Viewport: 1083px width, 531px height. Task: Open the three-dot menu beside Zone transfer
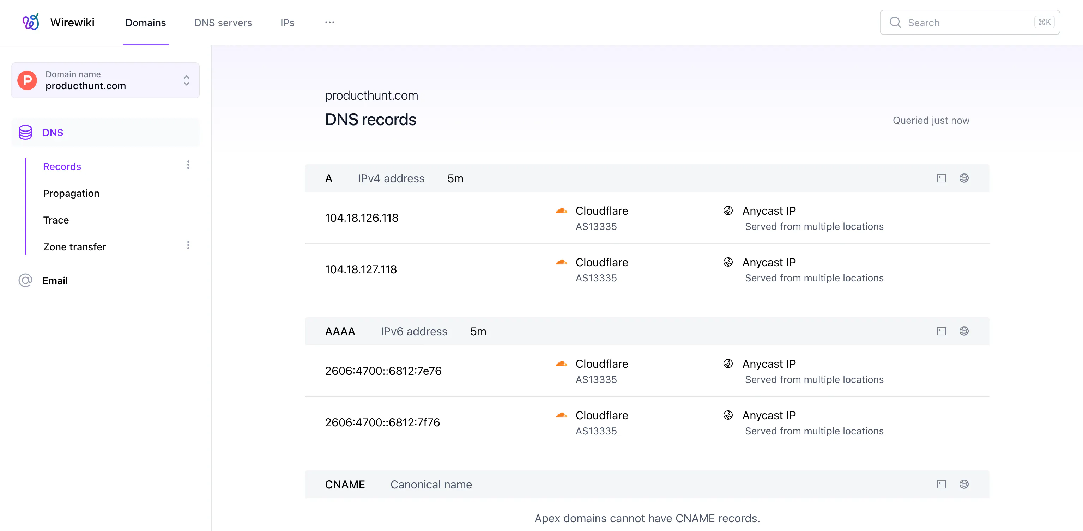coord(188,245)
